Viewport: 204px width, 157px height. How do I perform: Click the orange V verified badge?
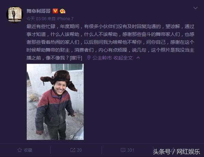(55, 11)
